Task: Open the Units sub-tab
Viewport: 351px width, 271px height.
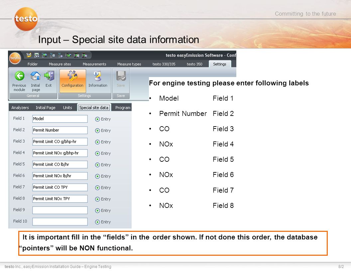Action: (x=67, y=108)
